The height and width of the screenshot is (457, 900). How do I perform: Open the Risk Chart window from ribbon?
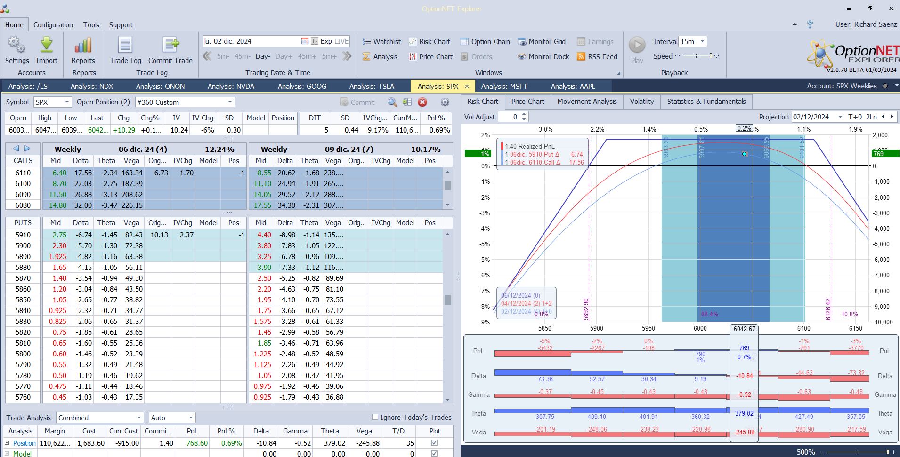(429, 41)
